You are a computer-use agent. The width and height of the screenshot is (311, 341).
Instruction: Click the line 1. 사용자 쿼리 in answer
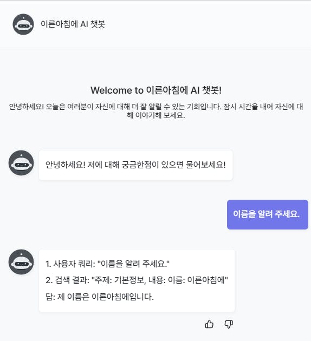click(x=107, y=264)
